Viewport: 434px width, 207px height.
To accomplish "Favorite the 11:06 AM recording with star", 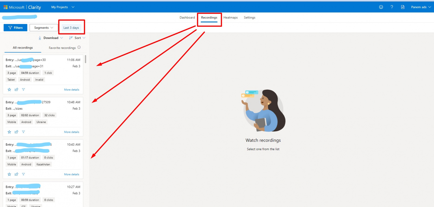I will (9, 89).
